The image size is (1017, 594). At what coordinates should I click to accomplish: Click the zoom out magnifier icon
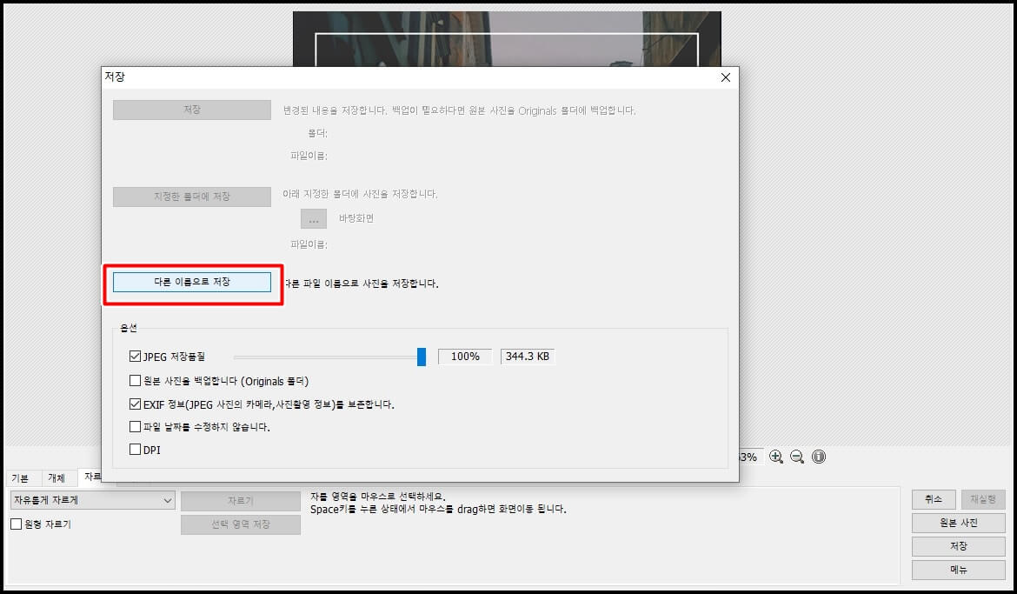[x=797, y=457]
